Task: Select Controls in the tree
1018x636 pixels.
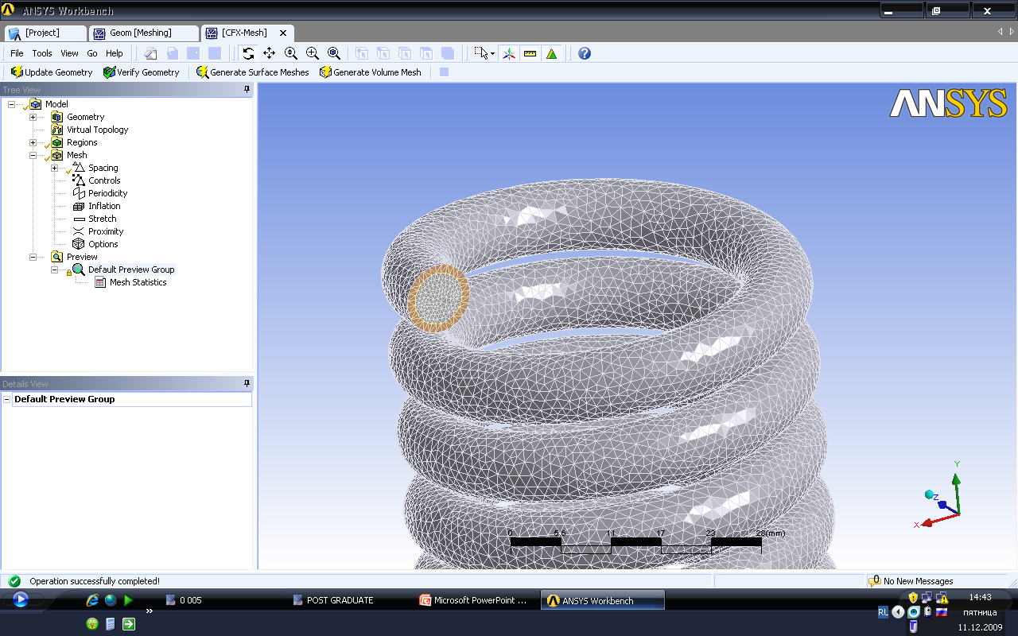Action: pos(104,180)
